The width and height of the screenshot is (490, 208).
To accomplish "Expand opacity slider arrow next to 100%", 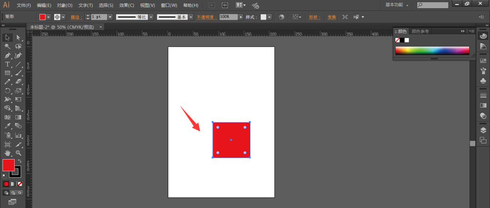I will (241, 17).
